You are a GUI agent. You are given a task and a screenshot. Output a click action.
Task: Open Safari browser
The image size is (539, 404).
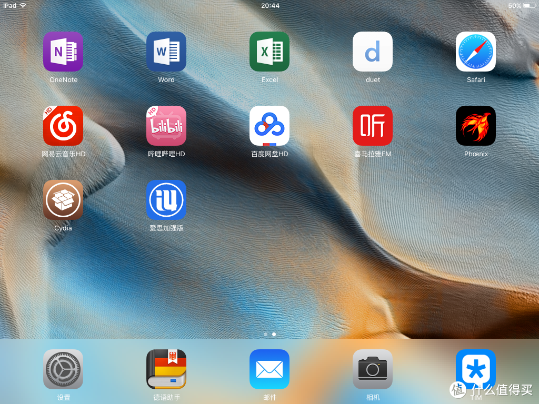click(476, 52)
